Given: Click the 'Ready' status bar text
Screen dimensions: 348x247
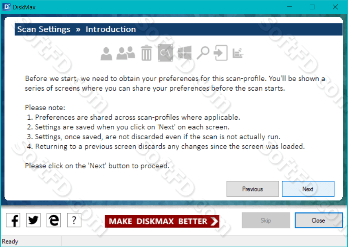Looking at the screenshot, I should (x=10, y=241).
